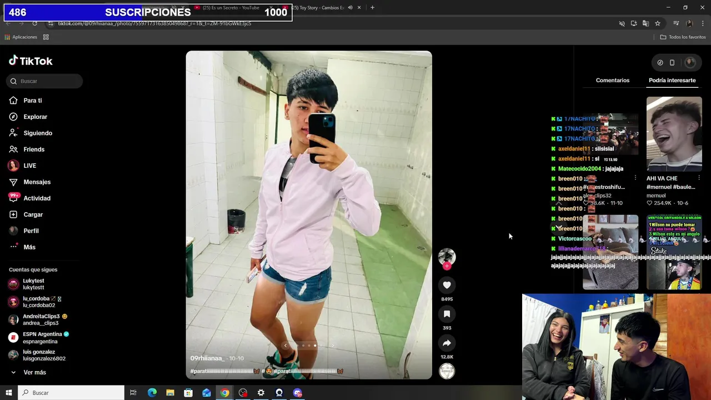The width and height of the screenshot is (711, 400).
Task: Open the phone app icon in the TikTok header
Action: pyautogui.click(x=672, y=63)
